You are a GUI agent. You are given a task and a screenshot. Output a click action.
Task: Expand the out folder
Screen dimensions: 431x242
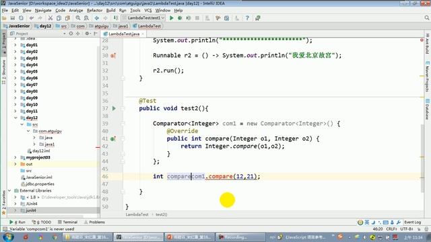click(15, 164)
